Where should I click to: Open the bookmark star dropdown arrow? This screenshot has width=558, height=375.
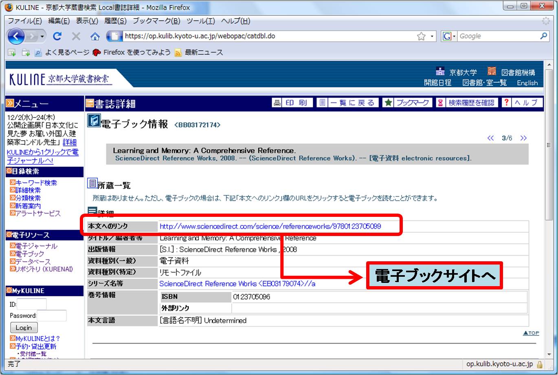pyautogui.click(x=432, y=37)
